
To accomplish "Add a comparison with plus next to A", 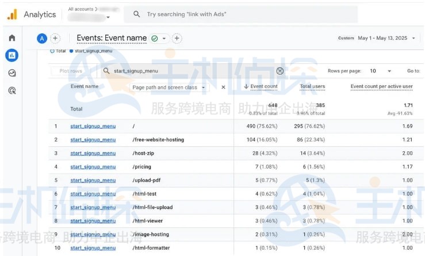I will (x=55, y=39).
